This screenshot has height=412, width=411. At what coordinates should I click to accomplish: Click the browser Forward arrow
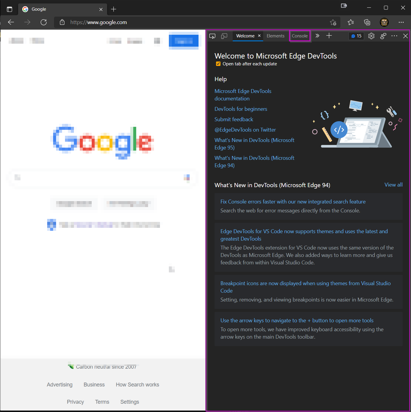(x=27, y=22)
